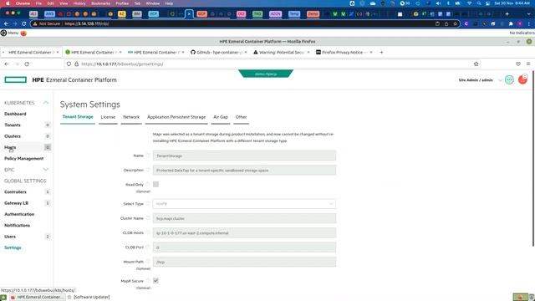This screenshot has width=535, height=301.
Task: Open Tenants in sidebar
Action: (13, 125)
